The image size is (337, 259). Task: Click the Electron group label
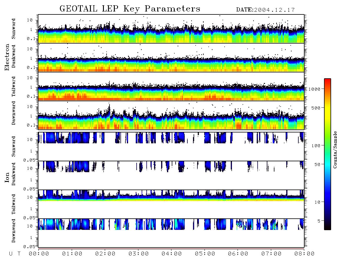click(7, 57)
